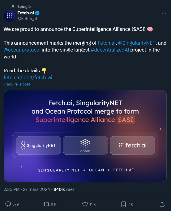Repost this tweet using the retweet icon

tap(46, 204)
